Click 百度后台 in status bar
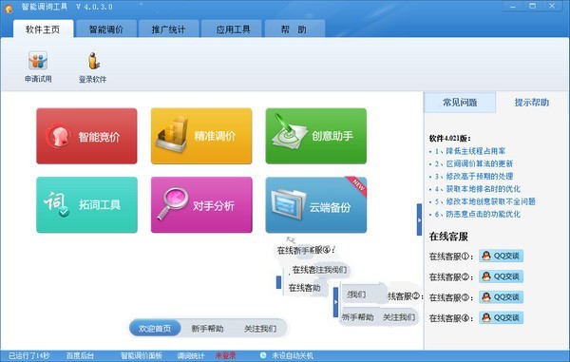 coord(80,355)
